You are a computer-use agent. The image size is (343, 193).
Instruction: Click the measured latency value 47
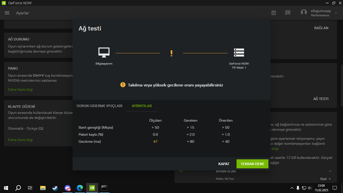155,141
